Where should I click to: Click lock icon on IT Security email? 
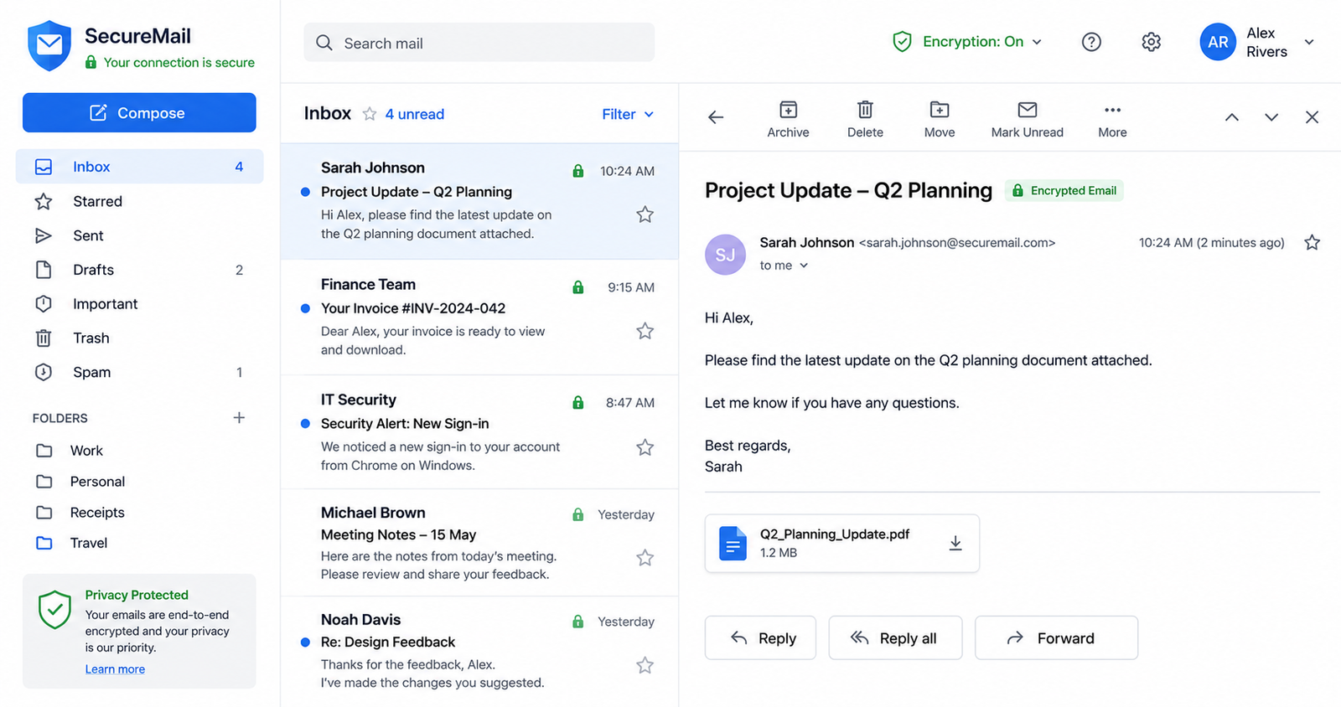577,403
